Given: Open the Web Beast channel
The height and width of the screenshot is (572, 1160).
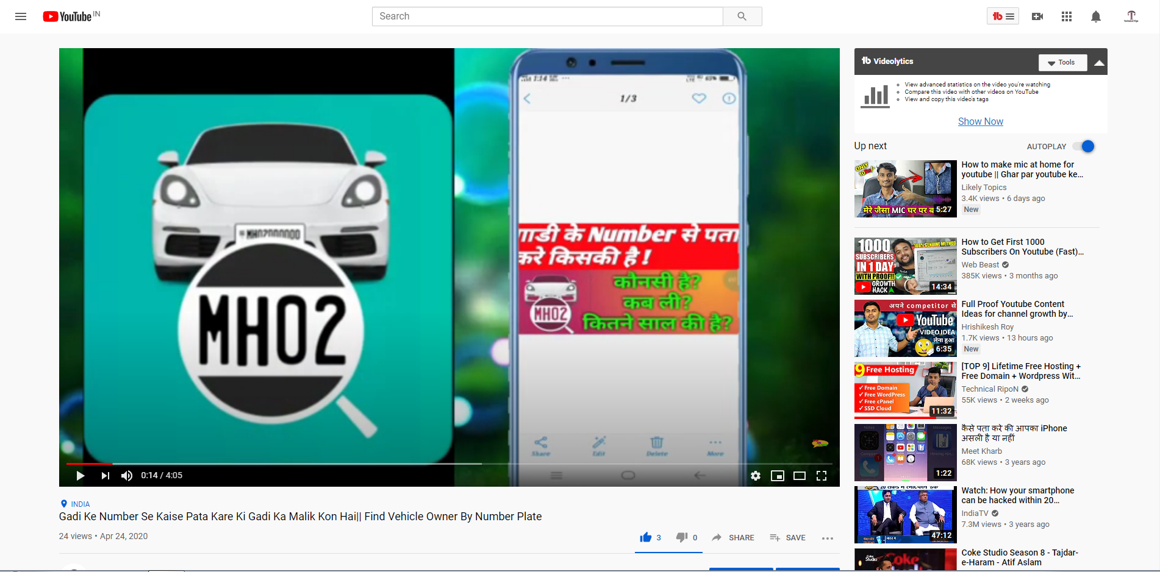Looking at the screenshot, I should [980, 265].
